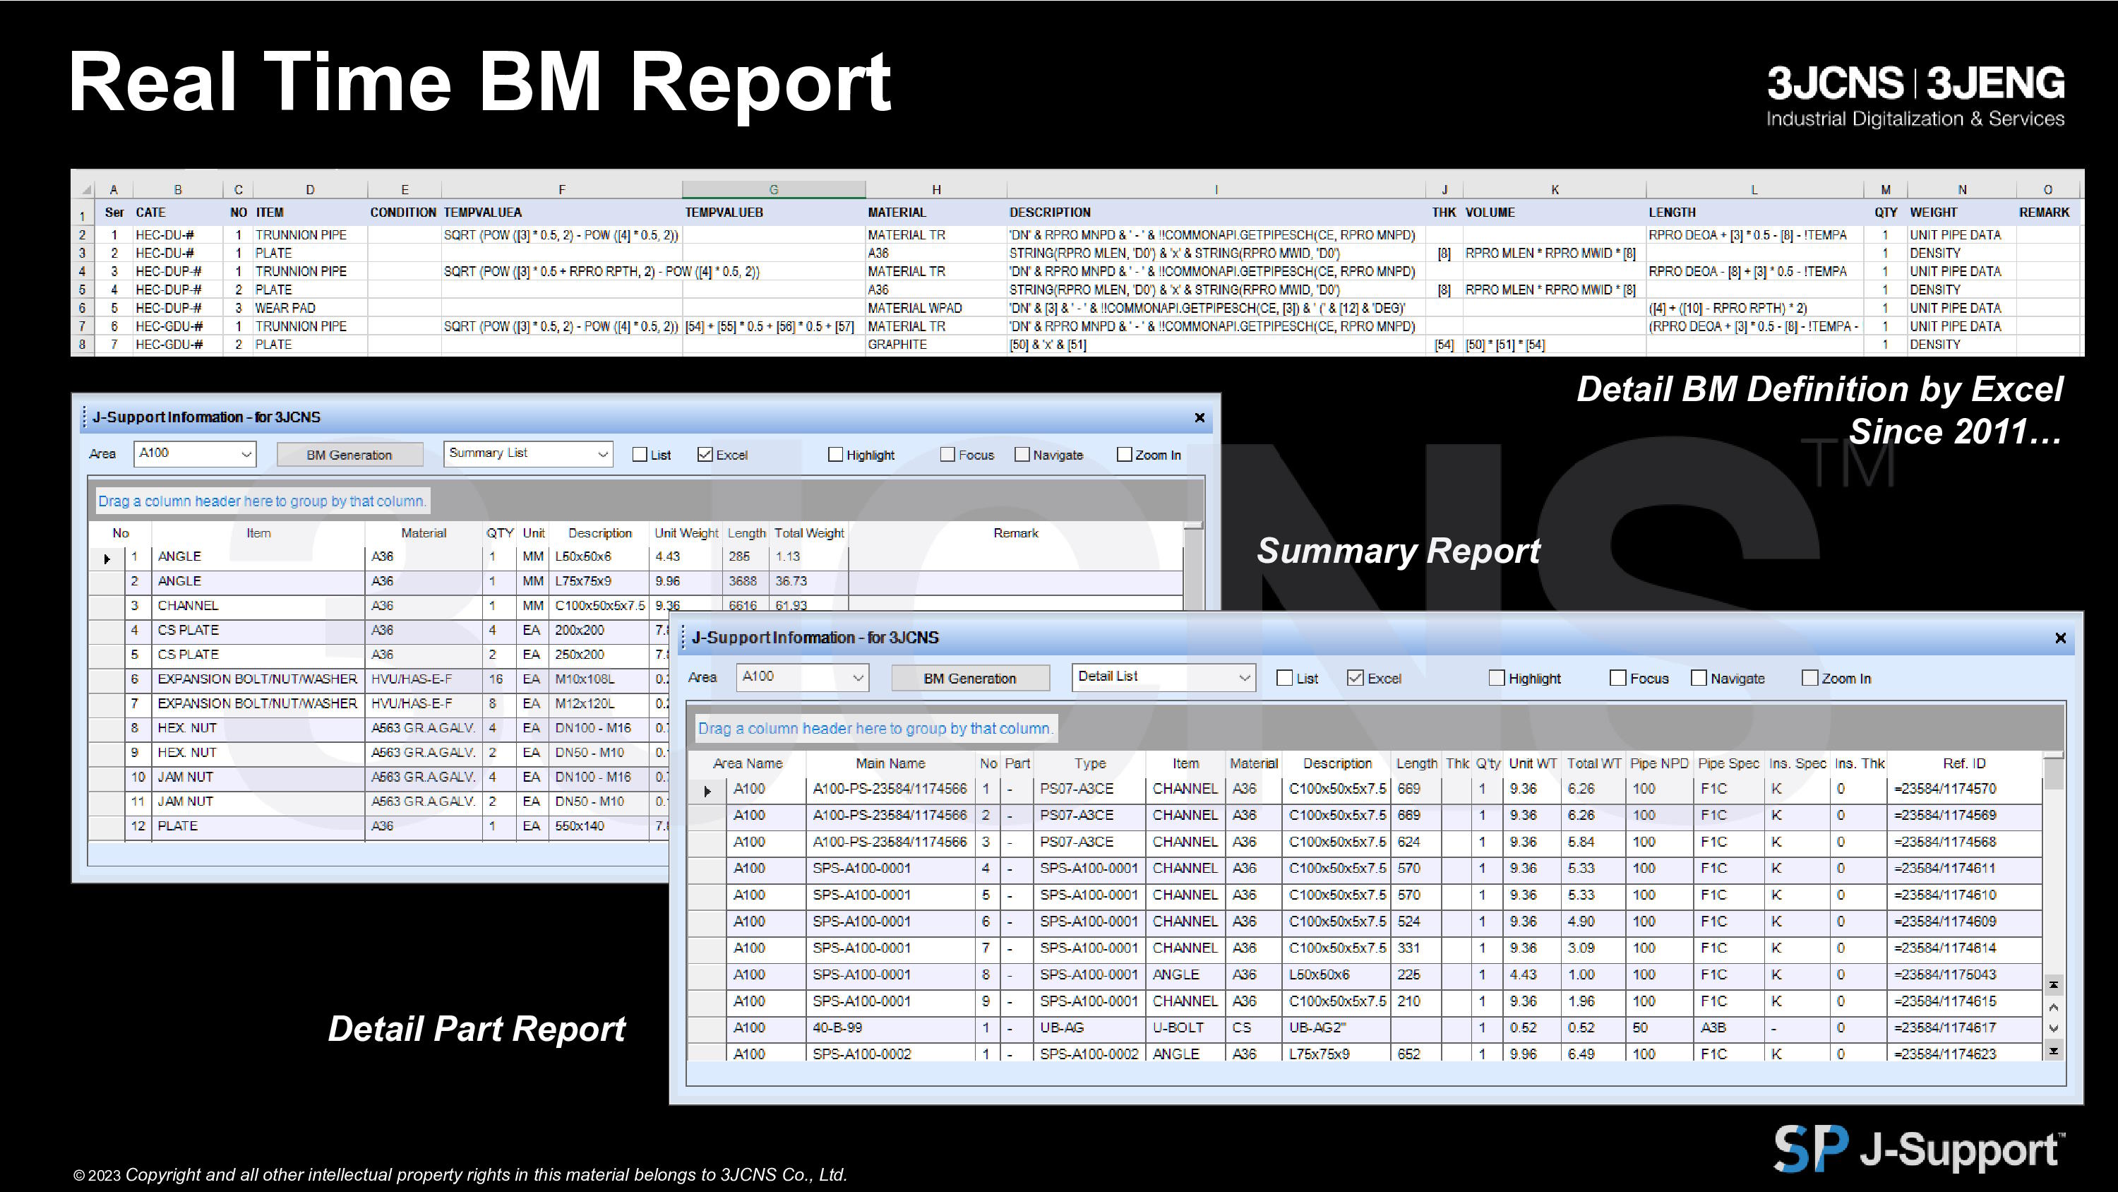Close the Summary List J-Support window
Screen dimensions: 2118x1192
(x=1199, y=418)
